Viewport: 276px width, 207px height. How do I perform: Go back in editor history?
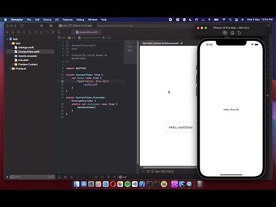coord(64,32)
